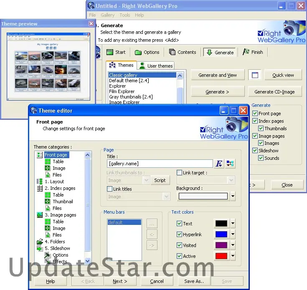Click the theme categories scroll-down arrow

click(88, 261)
